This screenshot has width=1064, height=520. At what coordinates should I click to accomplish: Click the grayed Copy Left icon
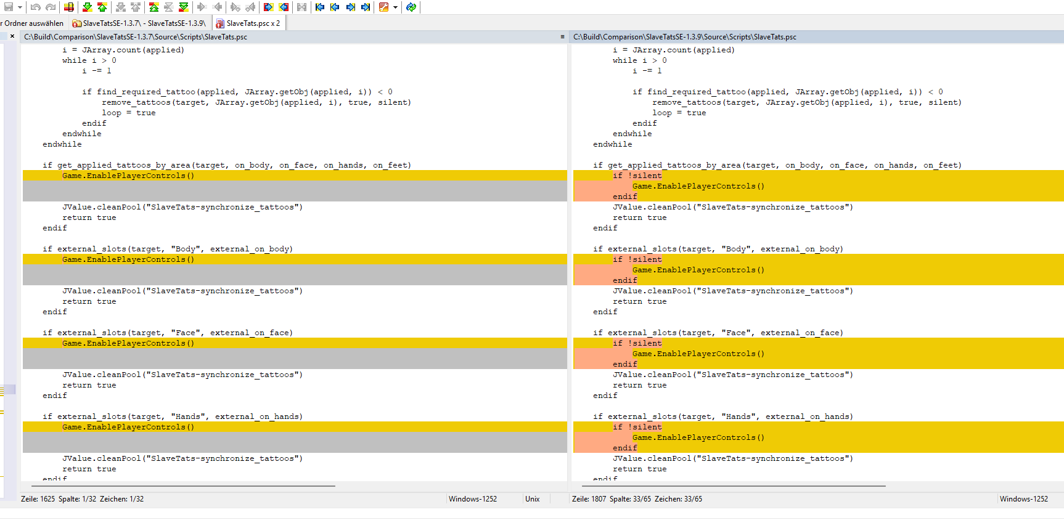pos(217,7)
